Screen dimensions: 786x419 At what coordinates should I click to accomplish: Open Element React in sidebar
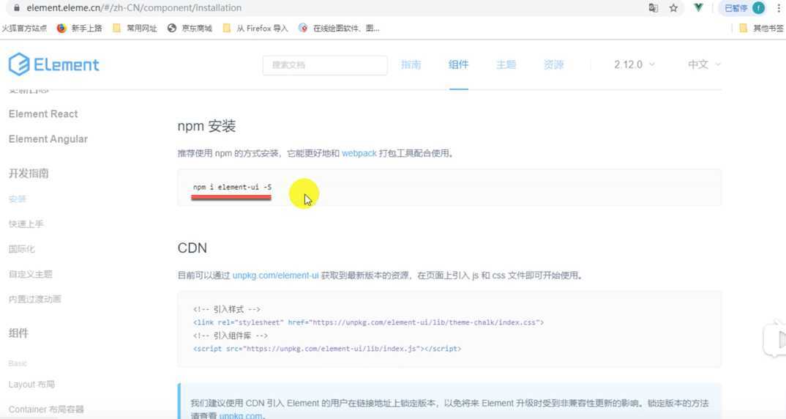tap(43, 114)
